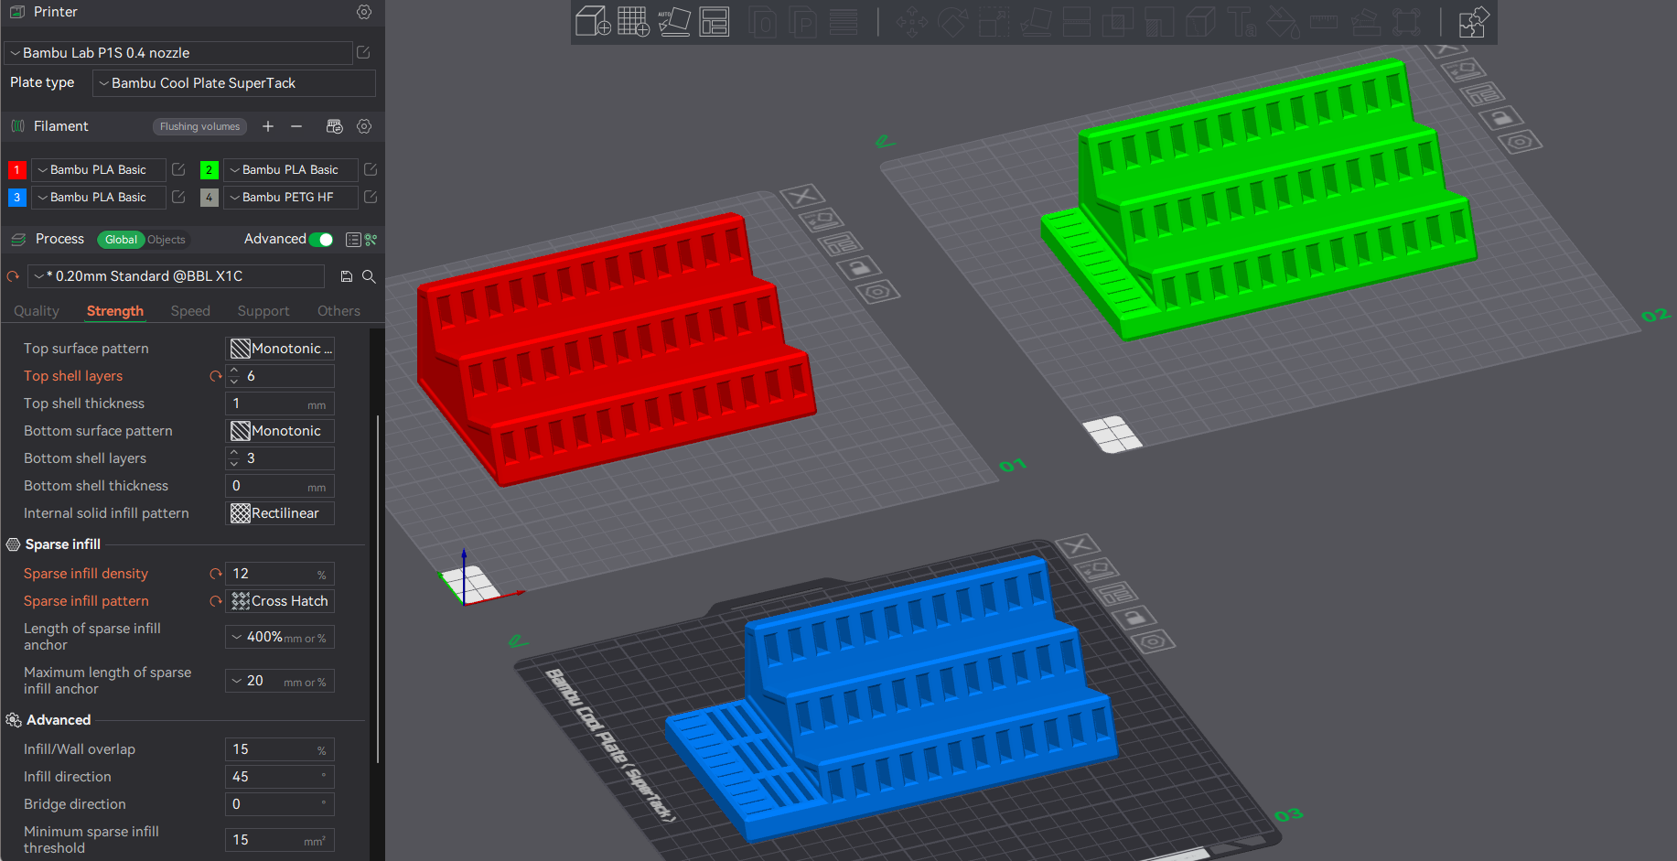Switch process scope to Objects
The width and height of the screenshot is (1677, 861).
[x=167, y=240]
